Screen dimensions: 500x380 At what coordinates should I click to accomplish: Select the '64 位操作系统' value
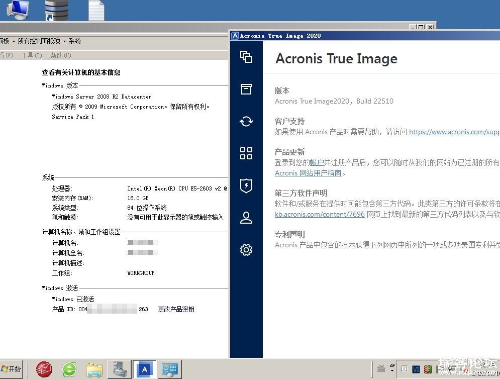[x=147, y=208]
